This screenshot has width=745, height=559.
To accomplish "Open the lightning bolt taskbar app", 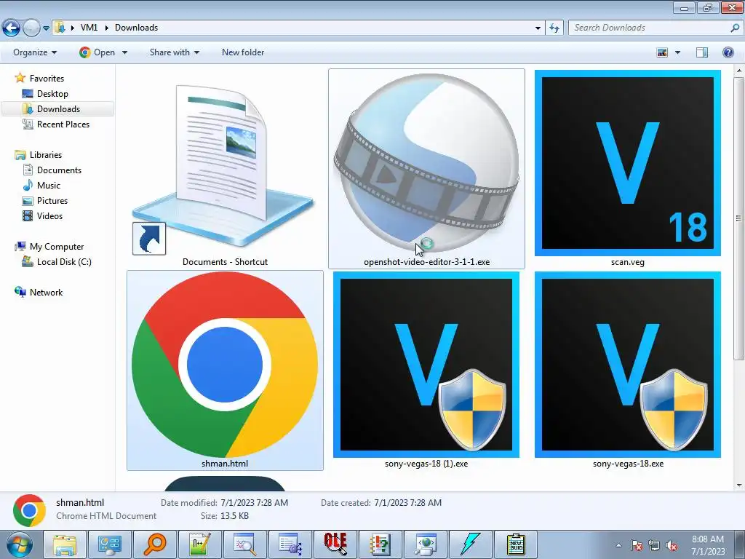I will (x=471, y=544).
